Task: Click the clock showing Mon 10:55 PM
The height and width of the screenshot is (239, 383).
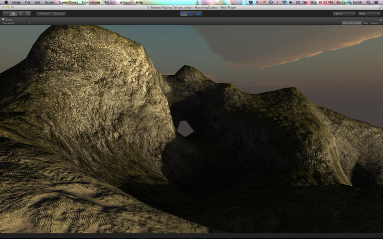Action: point(322,2)
